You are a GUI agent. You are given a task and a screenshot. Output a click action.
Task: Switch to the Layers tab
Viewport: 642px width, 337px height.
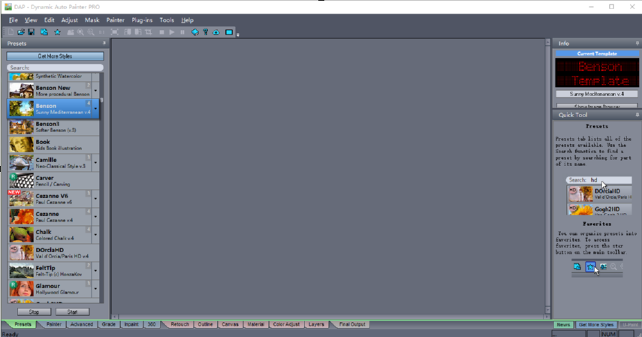(316, 324)
